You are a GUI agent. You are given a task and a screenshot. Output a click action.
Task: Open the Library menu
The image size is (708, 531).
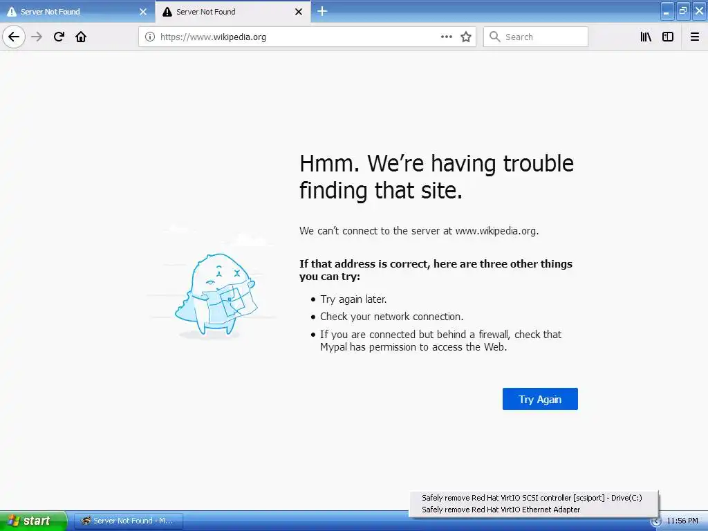[646, 37]
